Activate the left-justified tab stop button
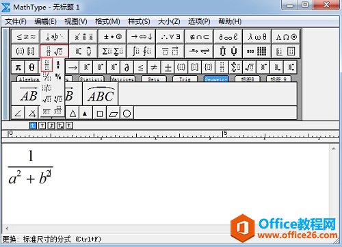Viewport: 342px width, 247px height. 33,125
